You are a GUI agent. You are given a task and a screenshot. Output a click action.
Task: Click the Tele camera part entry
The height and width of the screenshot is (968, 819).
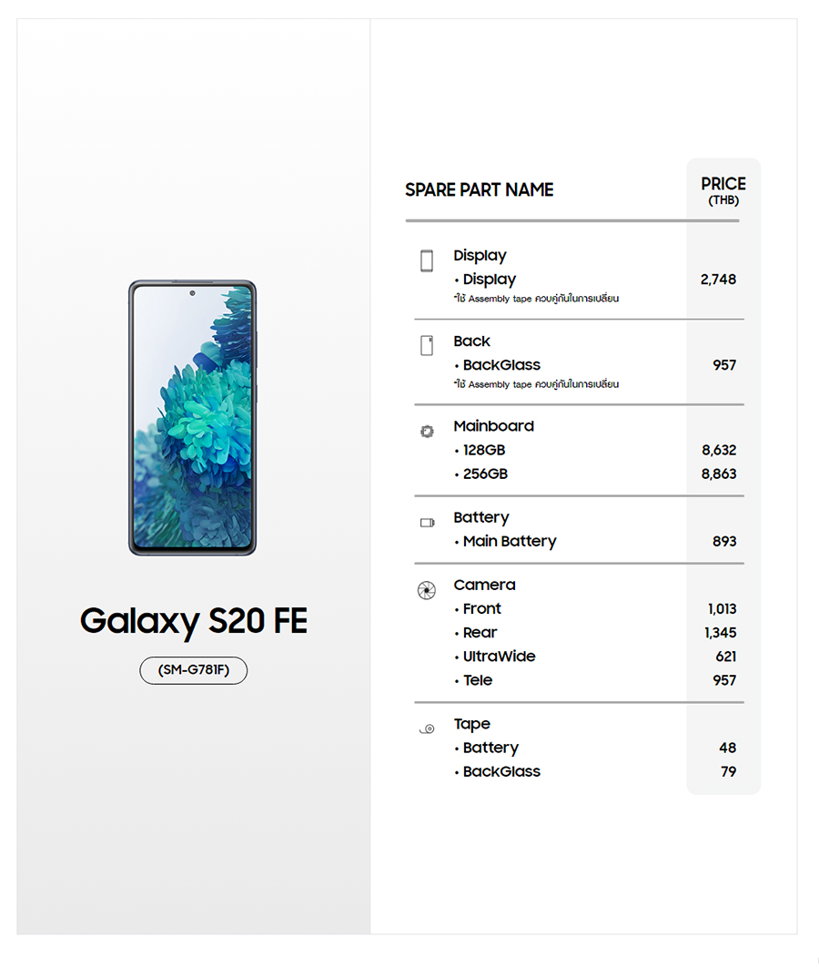pyautogui.click(x=478, y=680)
